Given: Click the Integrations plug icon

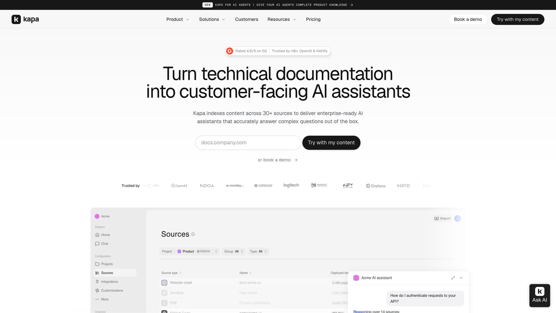Looking at the screenshot, I should [x=97, y=282].
